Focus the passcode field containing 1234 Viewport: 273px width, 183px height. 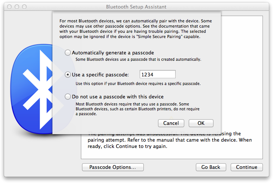pyautogui.click(x=158, y=74)
